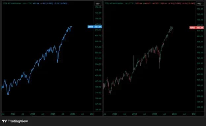206x126 pixels.
Task: Click the 2023 label on the left chart time axis
Action: (x=13, y=114)
